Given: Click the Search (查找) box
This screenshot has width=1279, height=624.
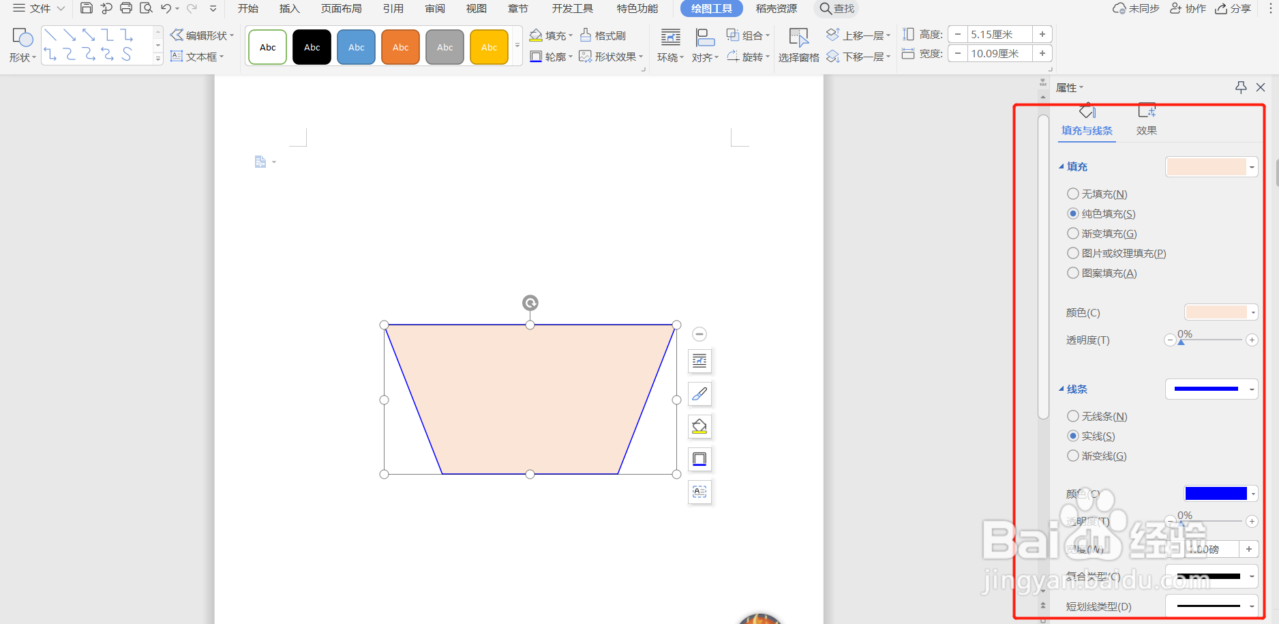Looking at the screenshot, I should pos(837,8).
